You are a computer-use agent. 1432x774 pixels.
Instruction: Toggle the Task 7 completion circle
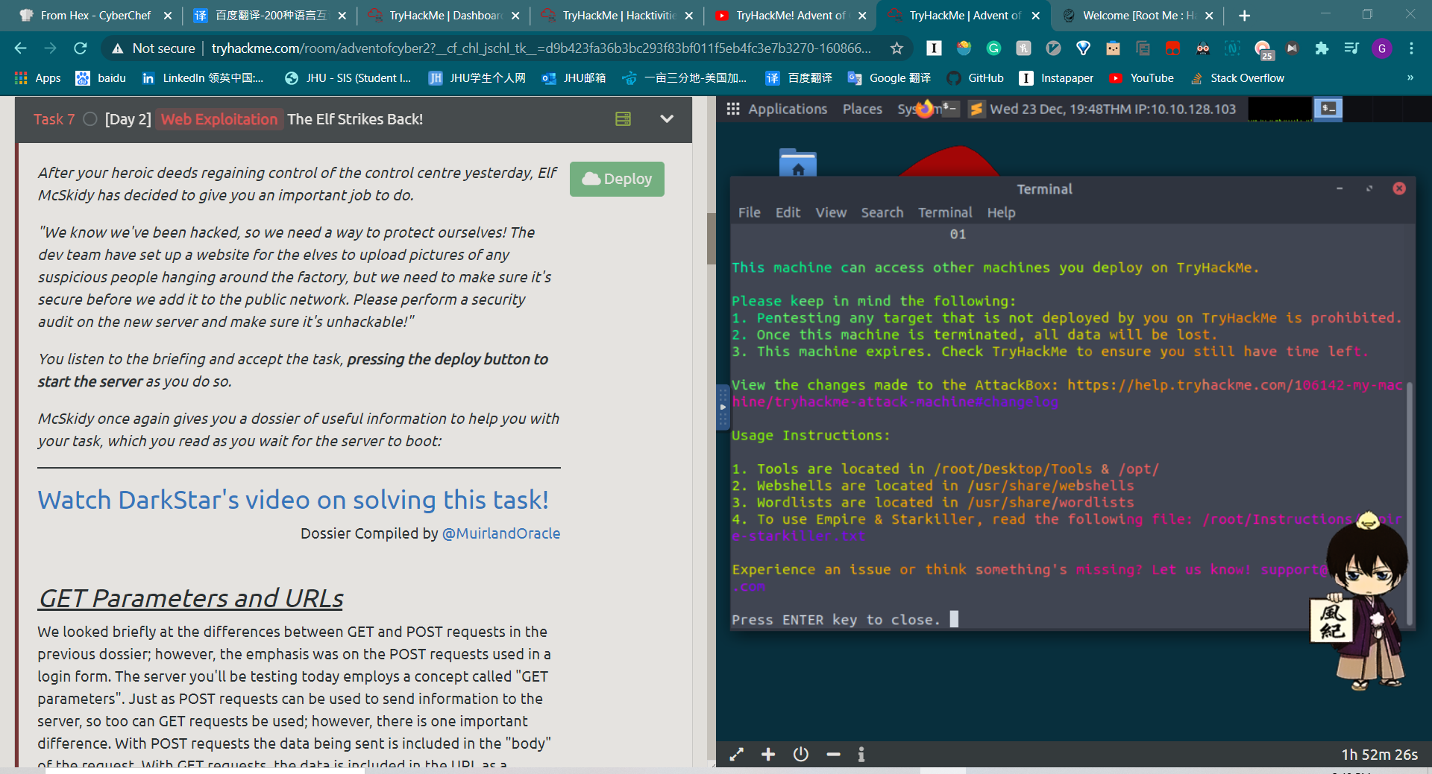(90, 119)
